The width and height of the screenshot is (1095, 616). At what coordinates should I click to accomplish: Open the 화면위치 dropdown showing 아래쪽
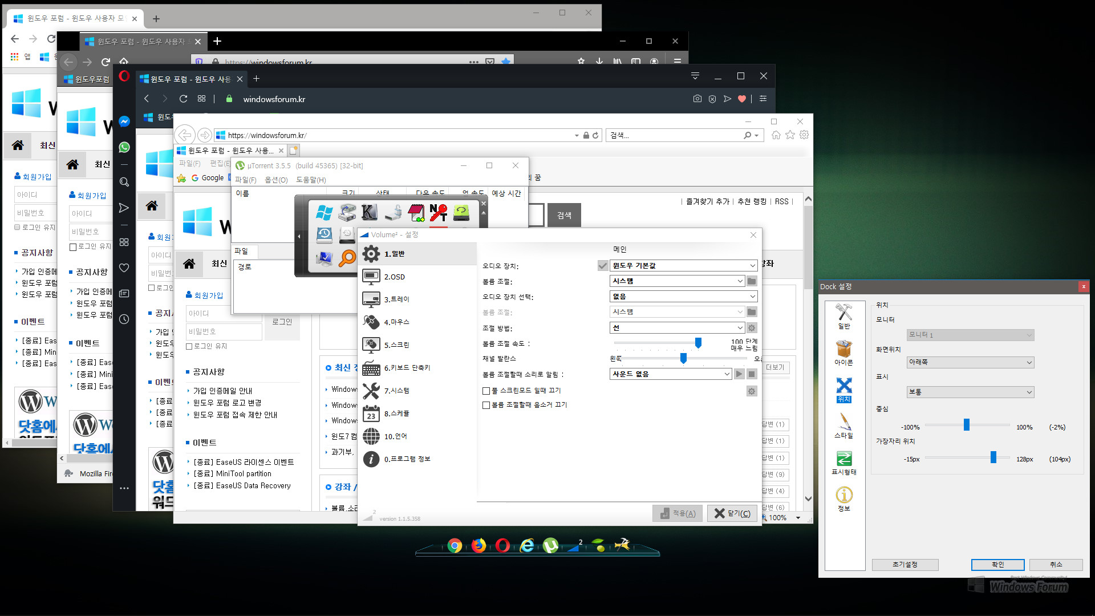tap(970, 362)
